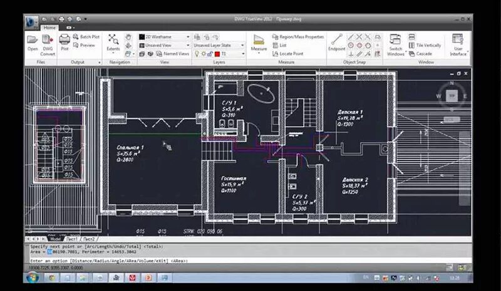This screenshot has width=501, height=291.
Task: Click the red T1 layer color swatch
Action: (217, 54)
